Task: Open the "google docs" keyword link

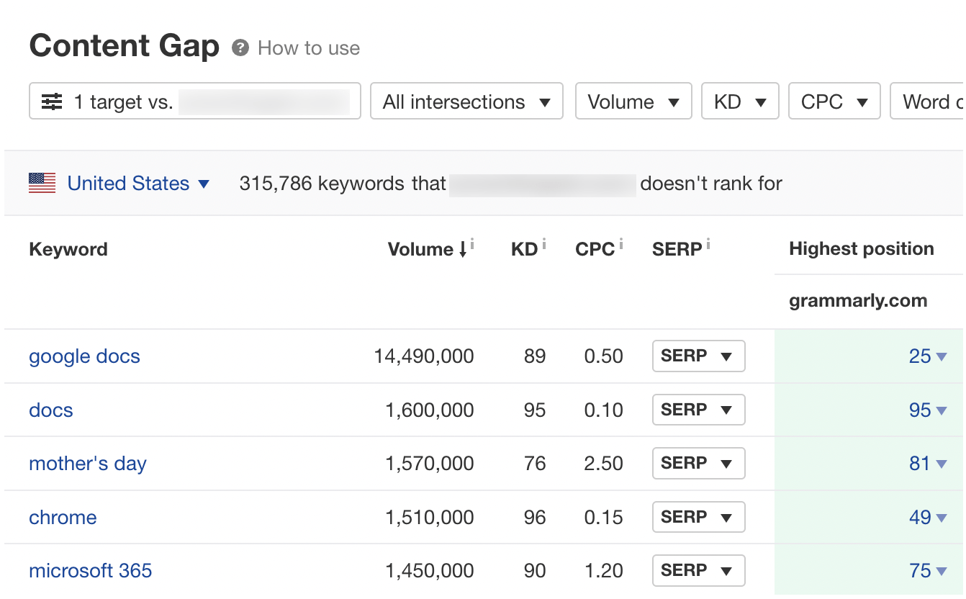Action: click(x=84, y=356)
